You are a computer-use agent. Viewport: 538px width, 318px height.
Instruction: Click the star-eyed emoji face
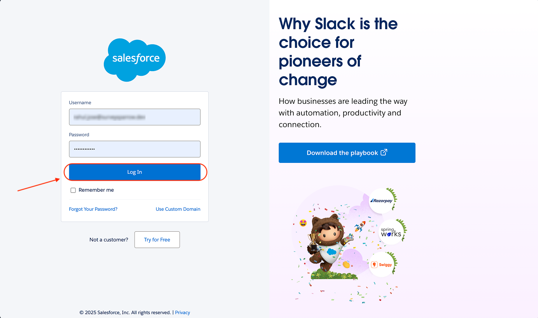[x=303, y=223]
